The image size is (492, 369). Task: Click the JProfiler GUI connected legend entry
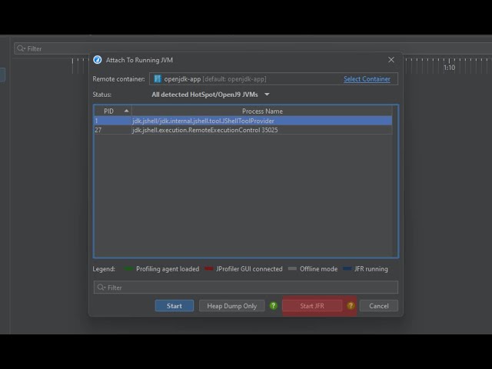pos(244,269)
